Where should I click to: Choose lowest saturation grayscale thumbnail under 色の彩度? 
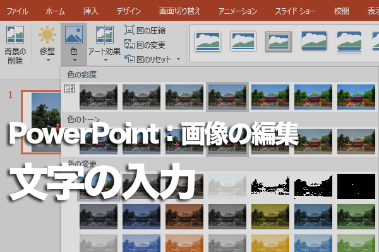[99, 97]
